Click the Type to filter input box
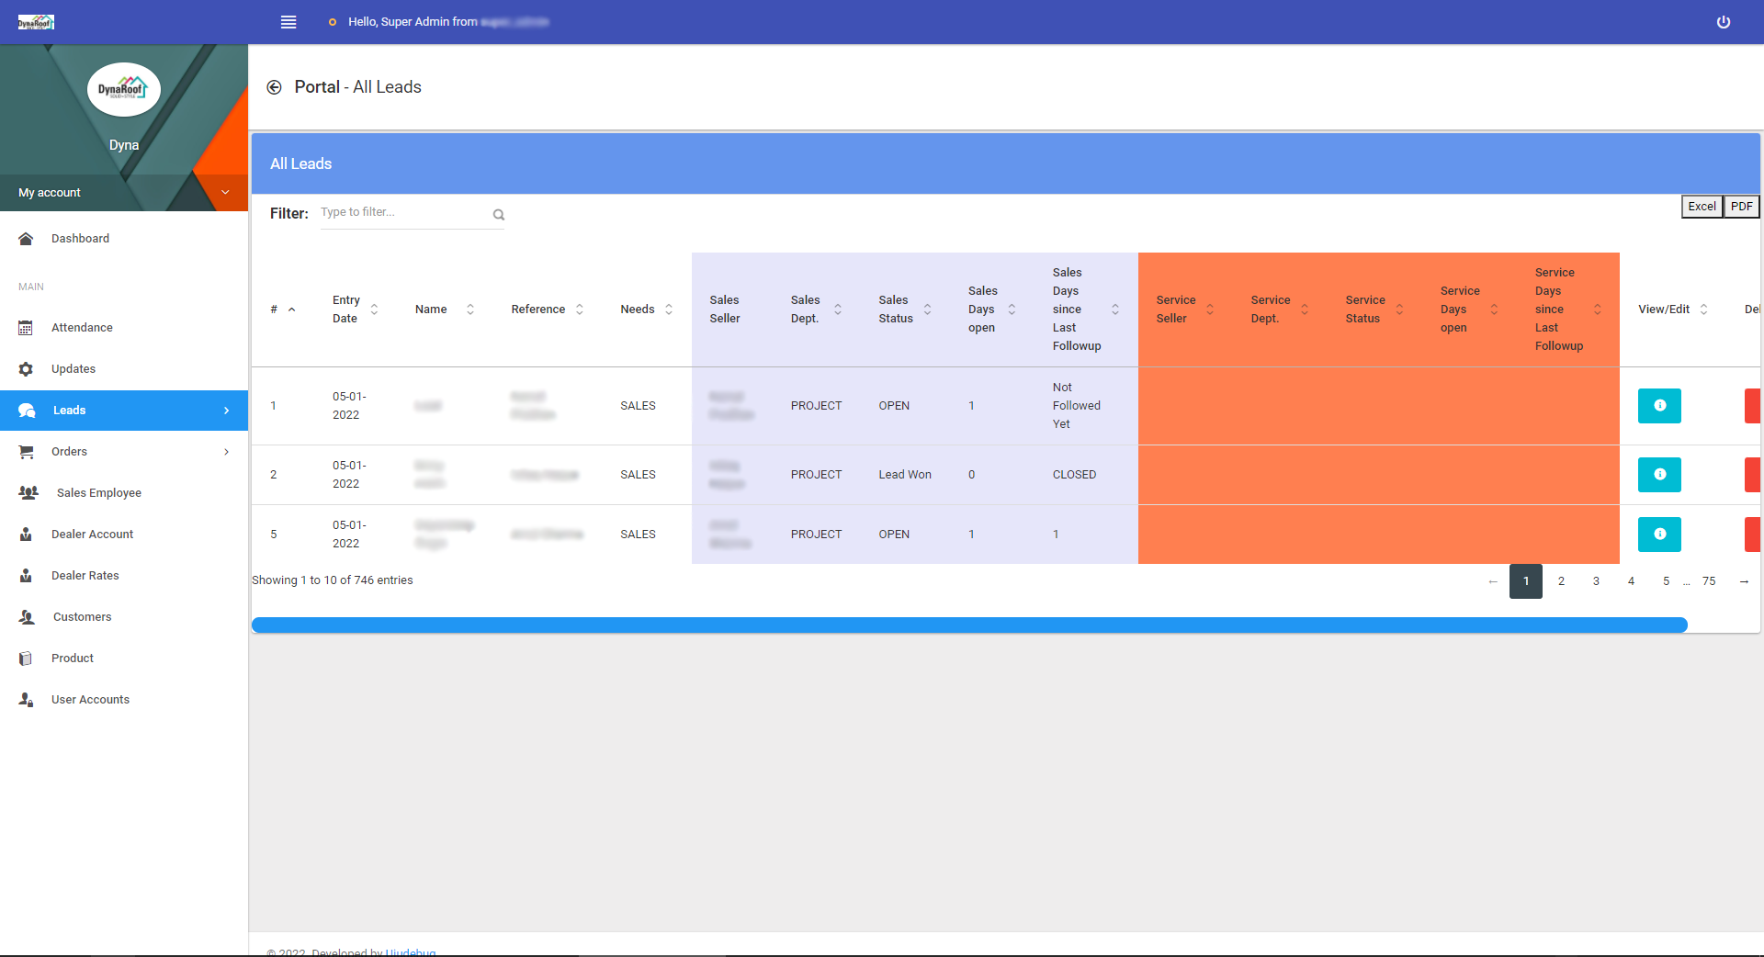1764x957 pixels. pos(404,212)
